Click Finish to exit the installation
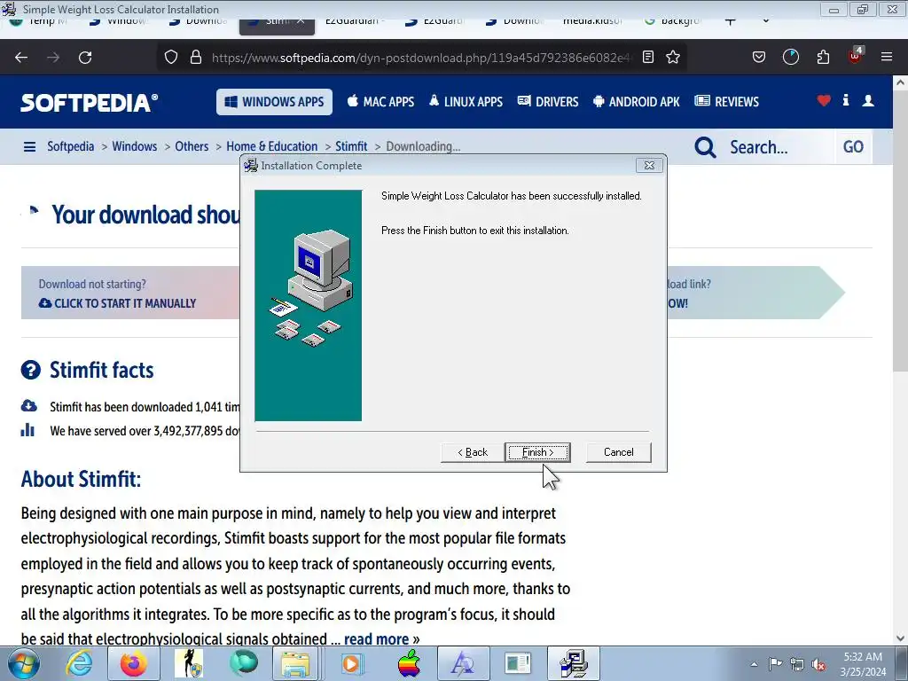This screenshot has height=681, width=908. (537, 452)
